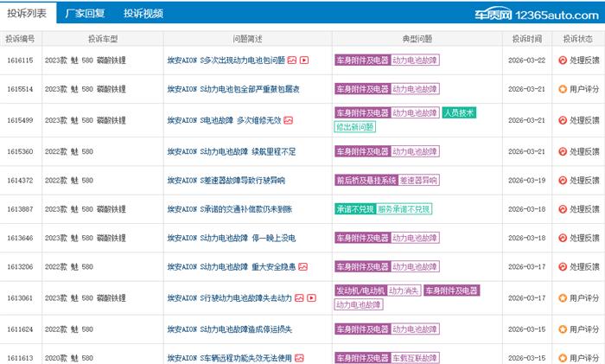Click the green 人员技术 tag

click(x=459, y=112)
